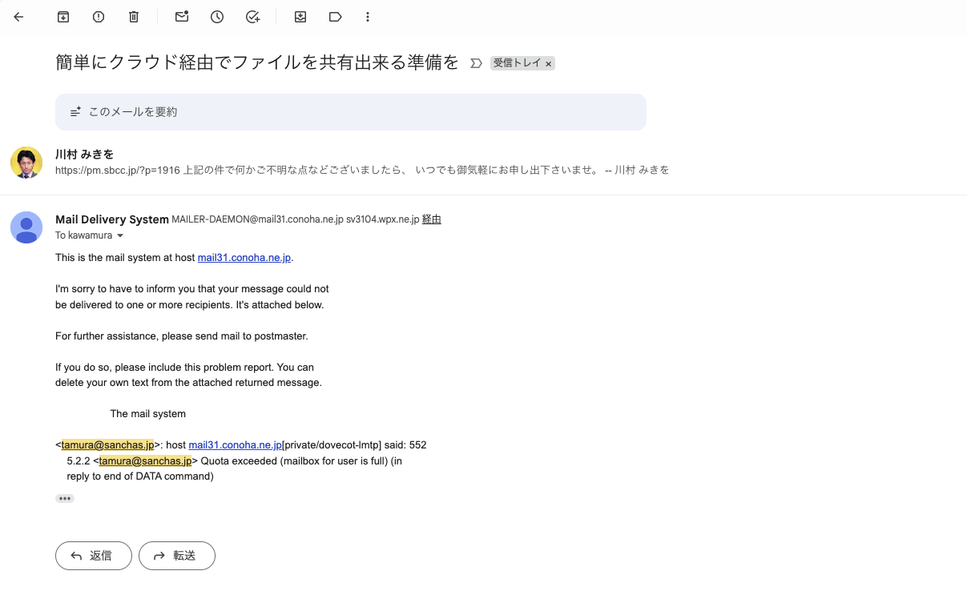Report this message as spam
The height and width of the screenshot is (599, 967).
[x=99, y=17]
